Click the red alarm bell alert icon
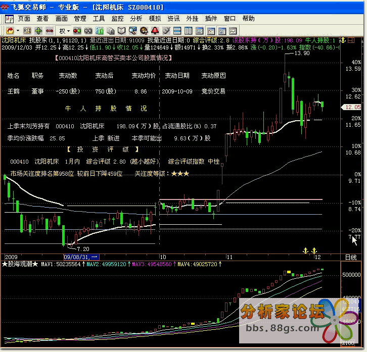This screenshot has width=367, height=352. coord(155,30)
